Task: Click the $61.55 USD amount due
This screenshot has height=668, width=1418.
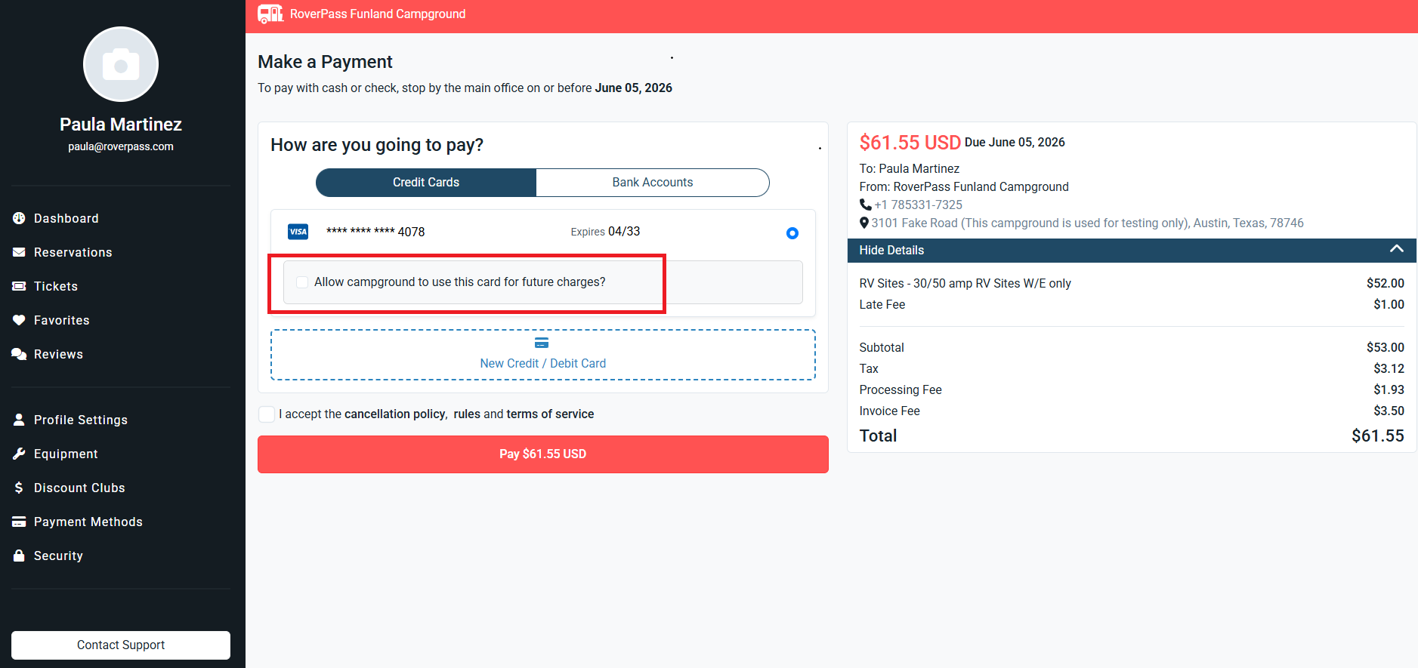Action: 910,143
